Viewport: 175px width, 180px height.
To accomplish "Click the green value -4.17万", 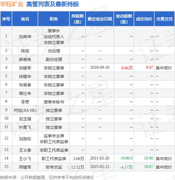I will coord(126,167).
